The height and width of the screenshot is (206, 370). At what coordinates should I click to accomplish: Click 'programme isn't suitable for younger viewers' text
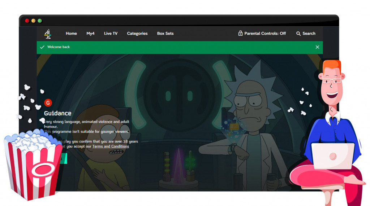tap(90, 132)
